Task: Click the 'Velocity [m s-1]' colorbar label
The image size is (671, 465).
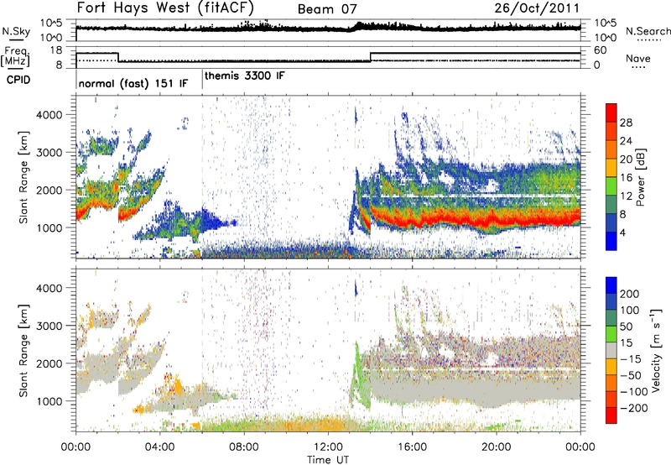Action: click(656, 350)
